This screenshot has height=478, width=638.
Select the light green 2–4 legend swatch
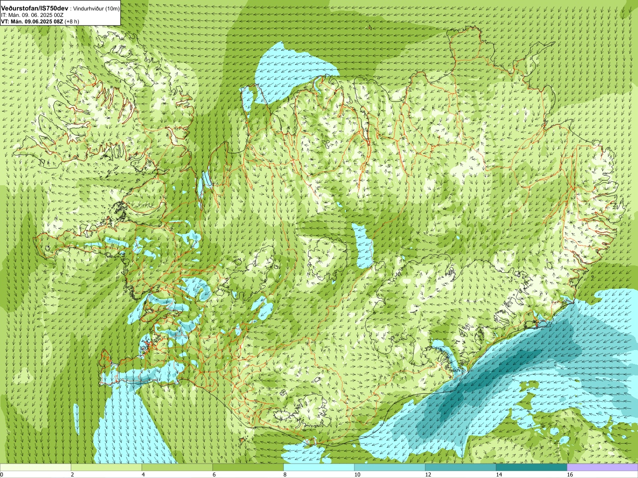(106, 468)
